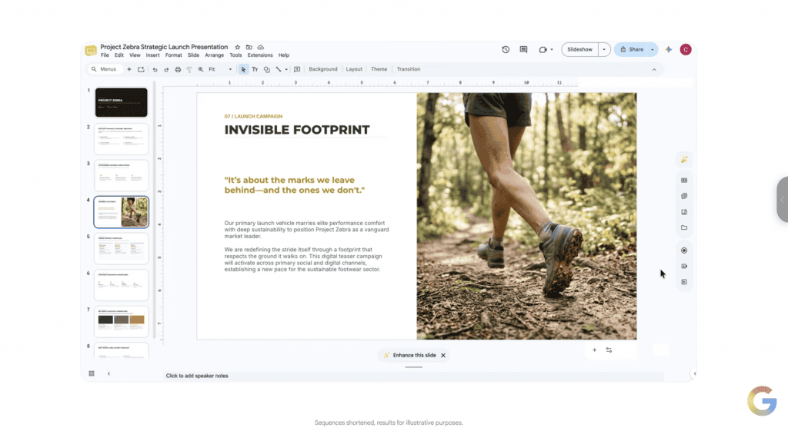
Task: Collapse the toolbar with the chevron
Action: coord(654,70)
